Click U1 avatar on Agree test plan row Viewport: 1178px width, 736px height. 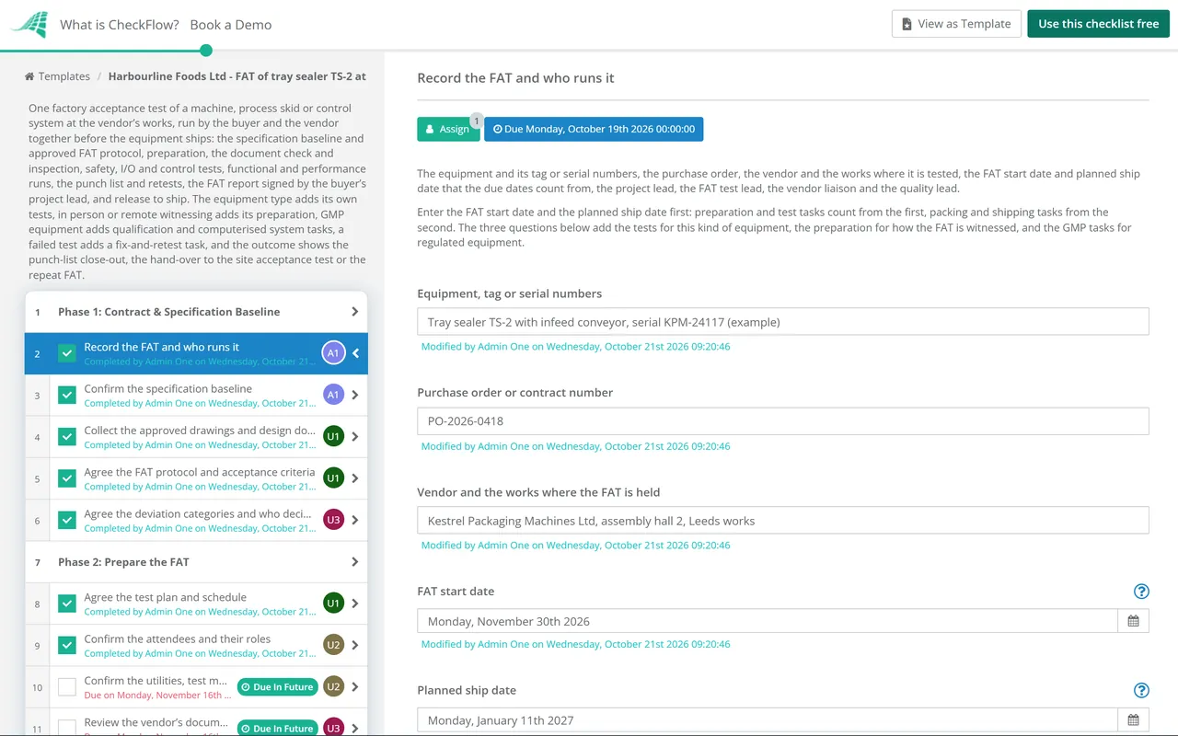point(333,604)
